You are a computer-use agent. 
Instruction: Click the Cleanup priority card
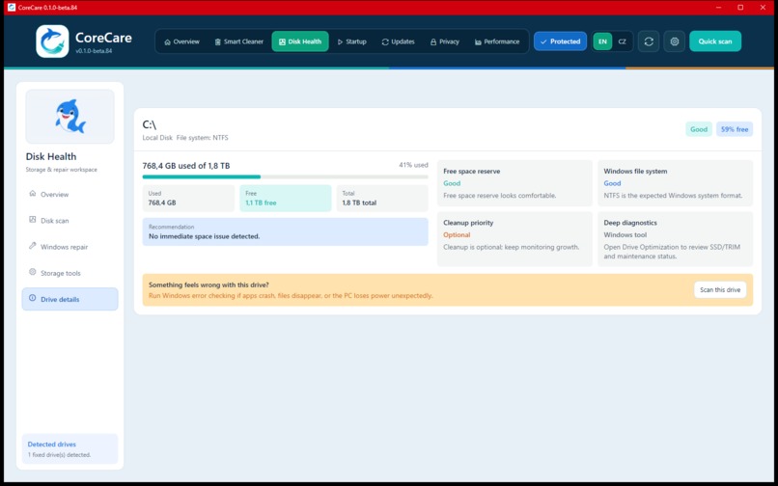point(514,239)
